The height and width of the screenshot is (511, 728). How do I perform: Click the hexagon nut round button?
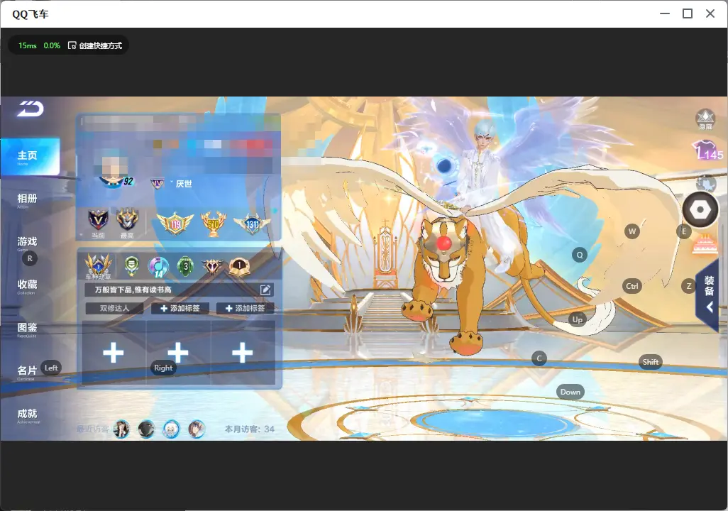700,210
